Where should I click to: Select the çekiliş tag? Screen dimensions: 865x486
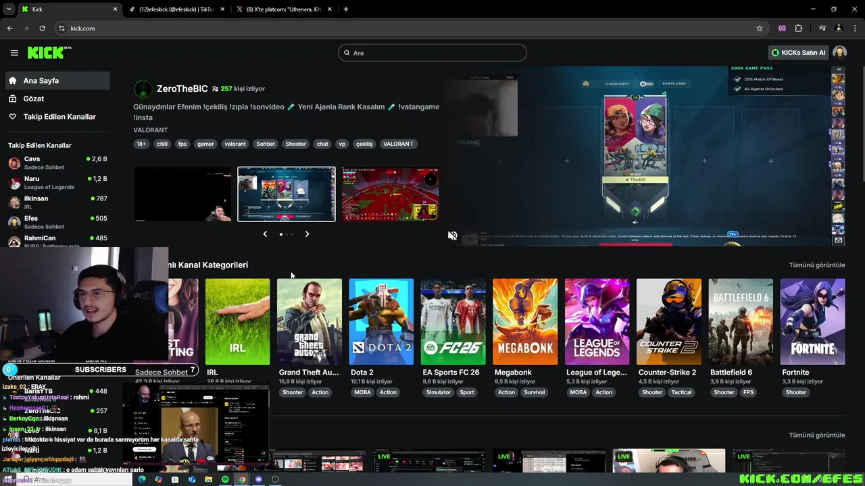[364, 144]
